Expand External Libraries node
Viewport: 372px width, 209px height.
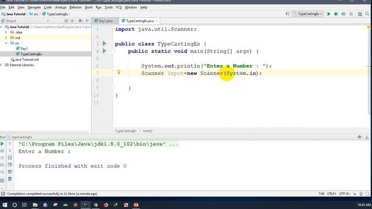click(x=1, y=65)
